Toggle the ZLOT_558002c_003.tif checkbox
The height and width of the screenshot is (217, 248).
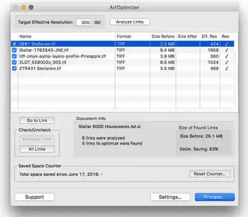coord(14,62)
